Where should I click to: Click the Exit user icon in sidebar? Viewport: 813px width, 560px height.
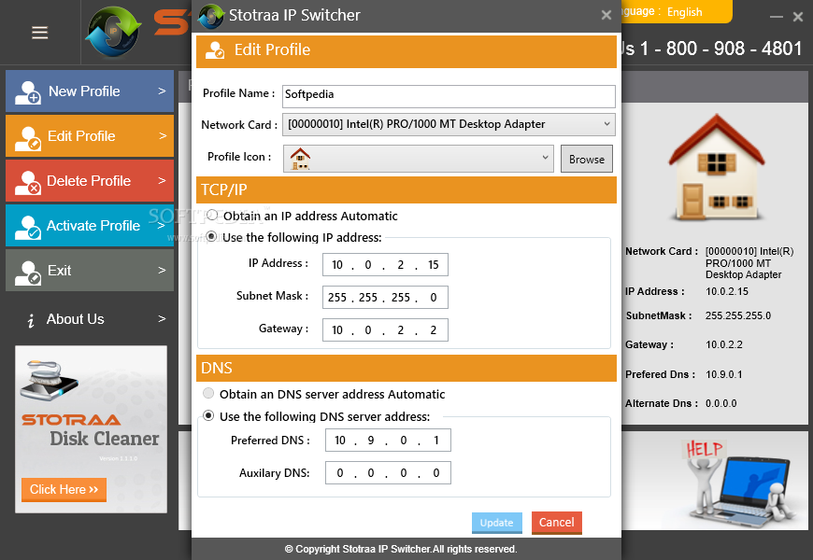(x=27, y=273)
